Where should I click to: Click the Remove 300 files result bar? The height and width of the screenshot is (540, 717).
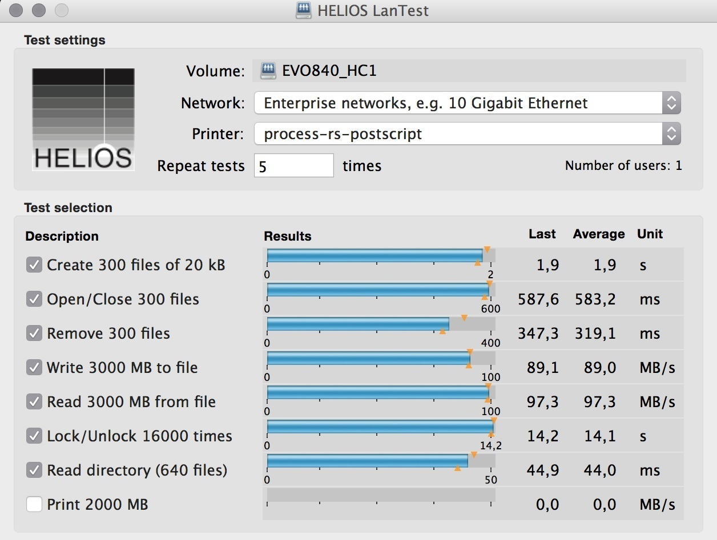[381, 324]
